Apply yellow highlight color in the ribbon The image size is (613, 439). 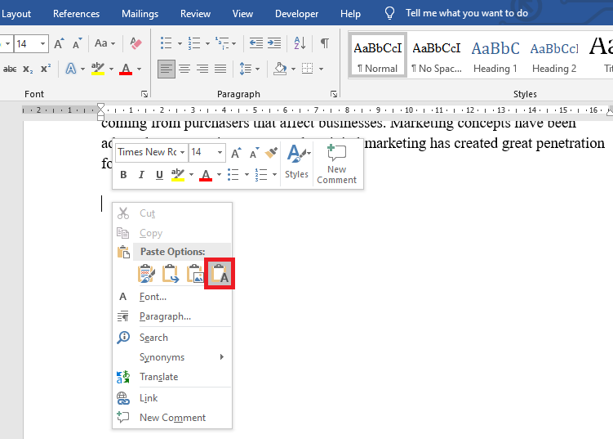[x=97, y=69]
